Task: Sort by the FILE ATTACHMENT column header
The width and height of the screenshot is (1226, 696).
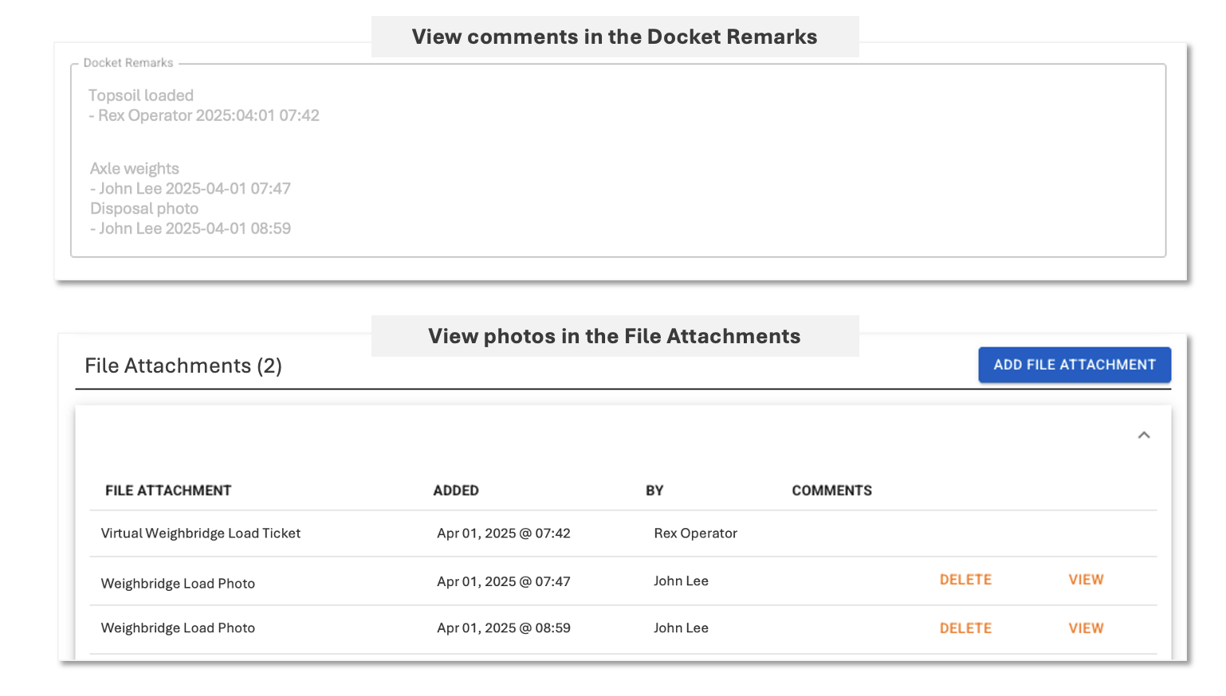Action: [168, 491]
